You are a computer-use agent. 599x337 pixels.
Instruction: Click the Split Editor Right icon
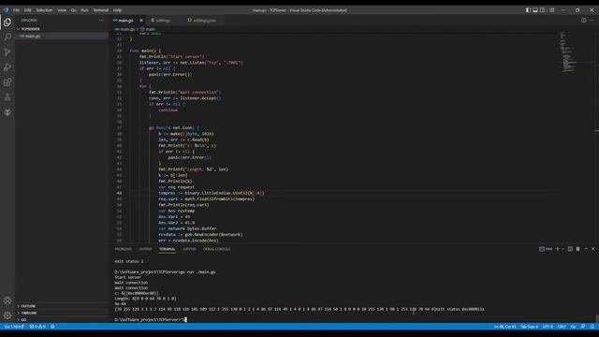pos(584,21)
